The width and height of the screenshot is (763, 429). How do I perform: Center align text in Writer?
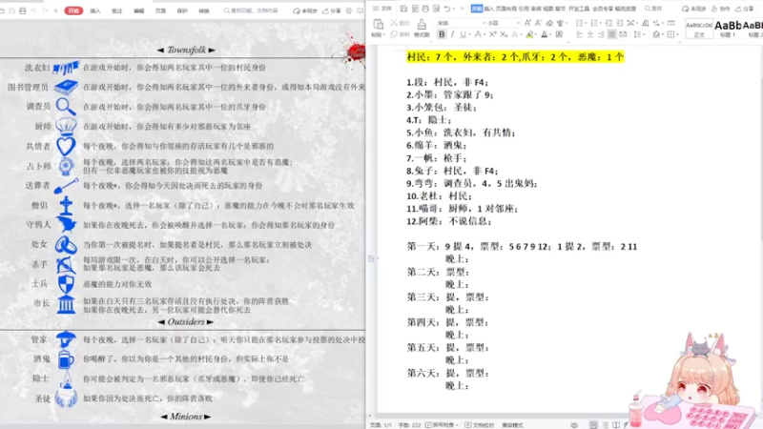[x=590, y=34]
